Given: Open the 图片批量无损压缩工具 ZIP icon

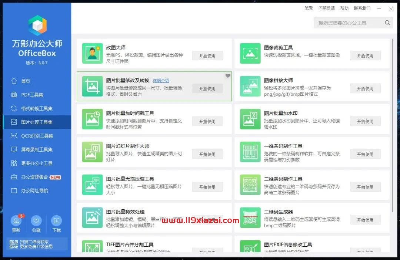Looking at the screenshot, I should tap(92, 185).
